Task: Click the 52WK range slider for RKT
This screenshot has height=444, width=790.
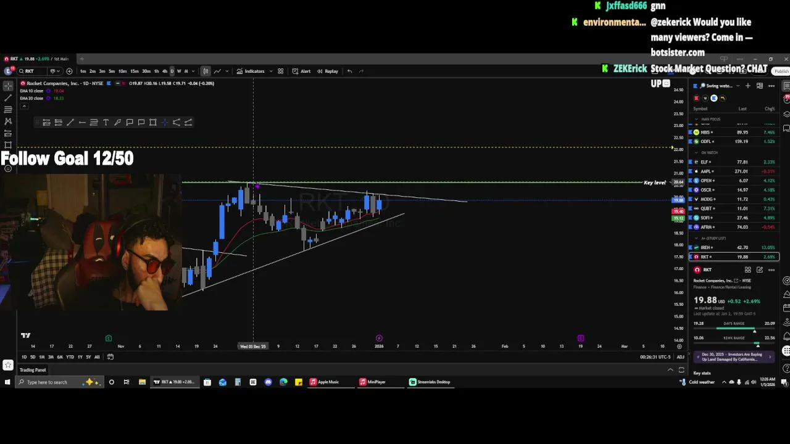Action: point(734,342)
